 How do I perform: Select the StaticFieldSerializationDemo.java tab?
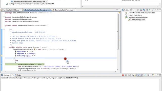pyautogui.click(x=36, y=10)
